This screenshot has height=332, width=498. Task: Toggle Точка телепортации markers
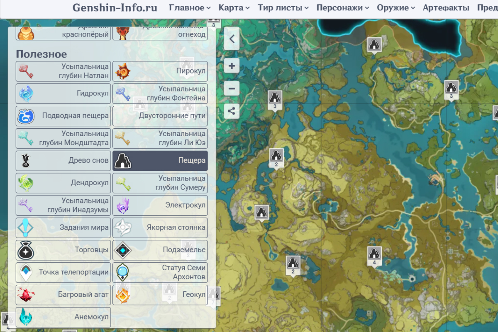click(63, 273)
